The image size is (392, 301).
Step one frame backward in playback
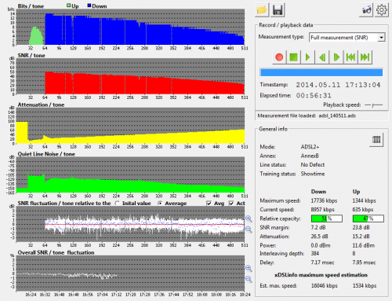coord(322,57)
